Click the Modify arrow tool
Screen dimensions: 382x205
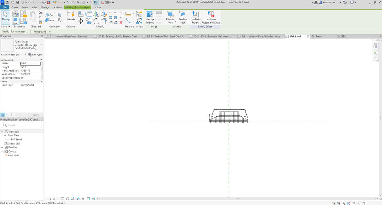coord(6,16)
